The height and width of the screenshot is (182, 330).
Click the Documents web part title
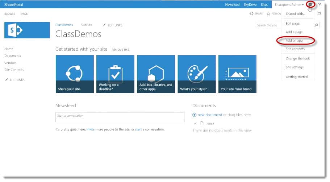tap(204, 106)
